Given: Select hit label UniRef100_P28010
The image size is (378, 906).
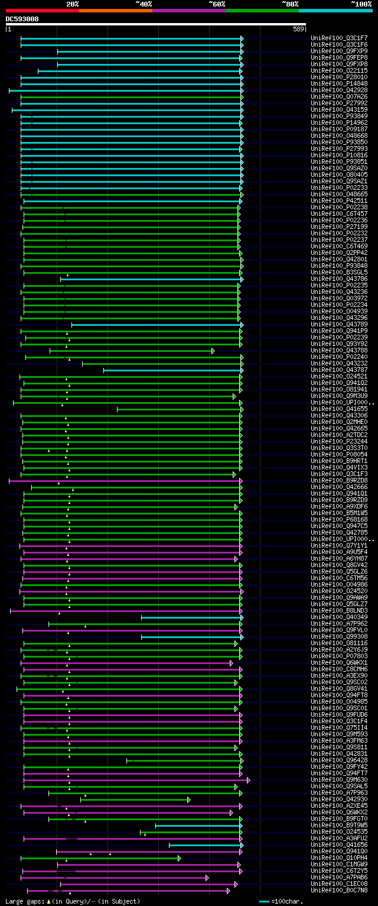Looking at the screenshot, I should click(339, 77).
